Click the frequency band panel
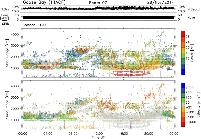This screenshot has height=139, width=201. pos(98,17)
